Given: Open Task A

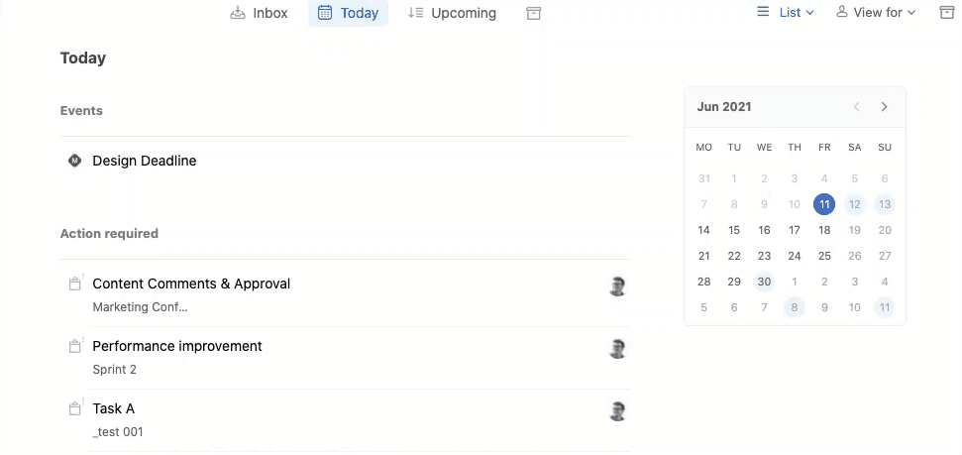Looking at the screenshot, I should pos(114,408).
